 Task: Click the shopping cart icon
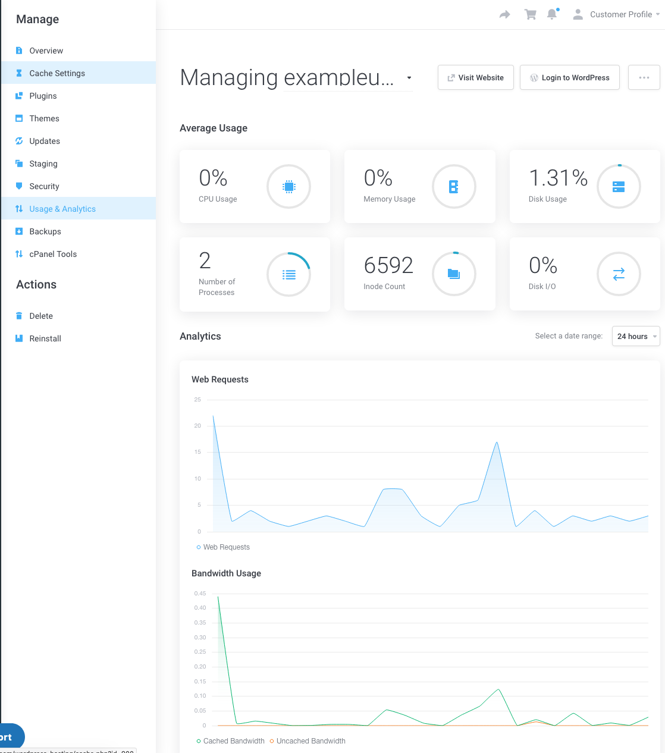click(x=530, y=14)
